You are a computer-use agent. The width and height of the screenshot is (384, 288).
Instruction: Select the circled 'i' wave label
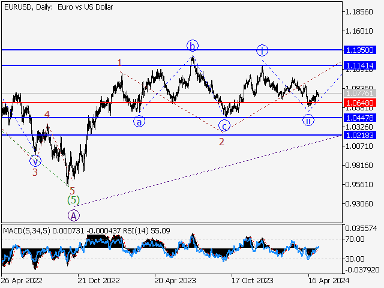pos(262,50)
